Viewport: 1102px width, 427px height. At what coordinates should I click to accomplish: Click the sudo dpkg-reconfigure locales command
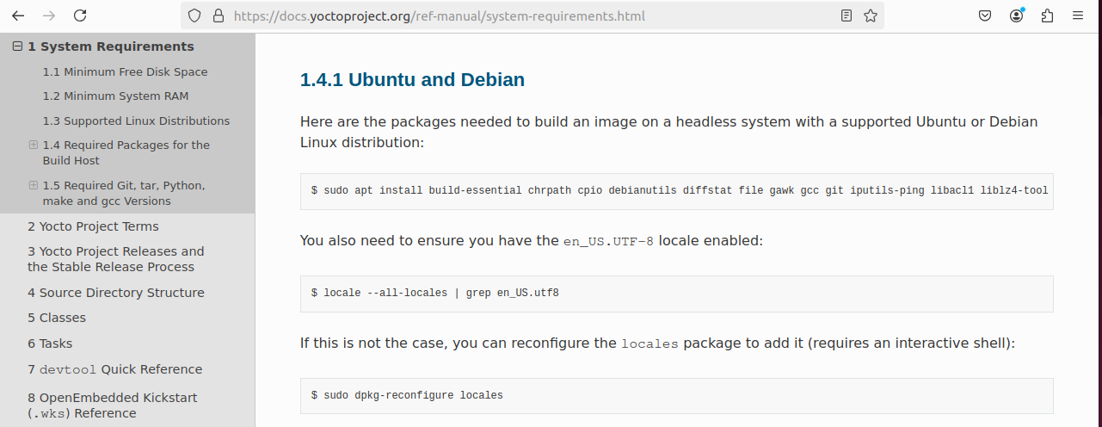677,395
